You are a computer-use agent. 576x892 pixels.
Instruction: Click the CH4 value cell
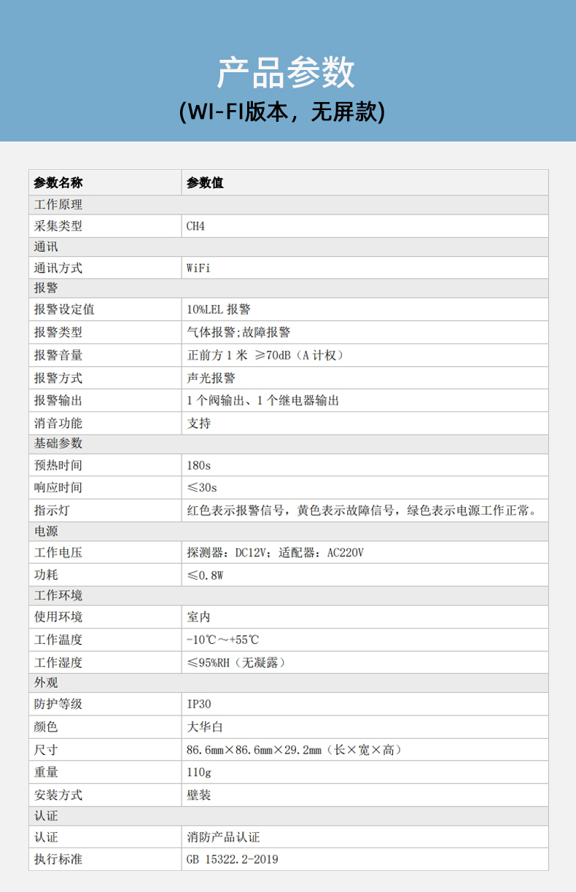pos(196,226)
